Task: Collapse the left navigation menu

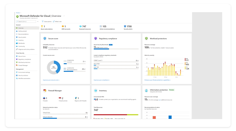Action: [x=38, y=21]
